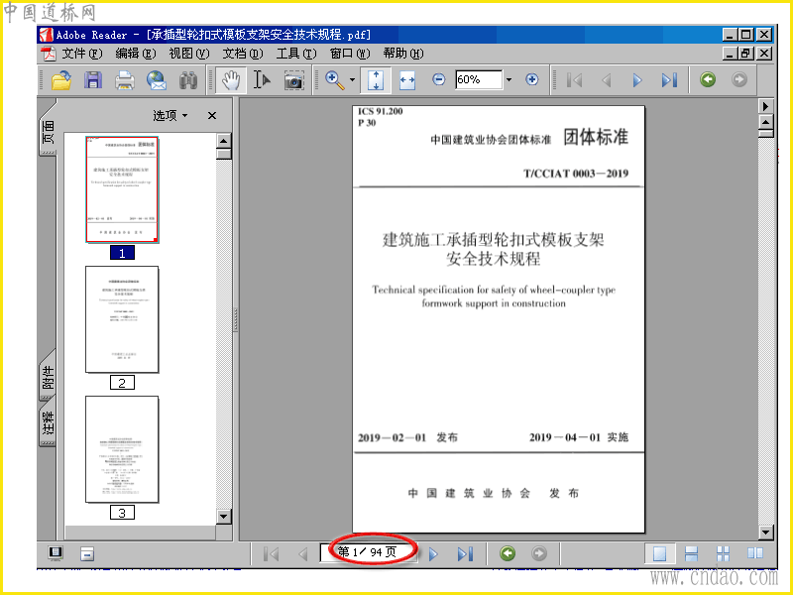Viewport: 793px width, 595px height.
Task: Click the Adobe PDF document icon in menu bar
Action: tap(49, 54)
